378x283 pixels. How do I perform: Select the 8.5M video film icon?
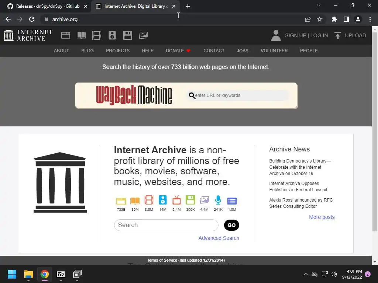pyautogui.click(x=149, y=200)
